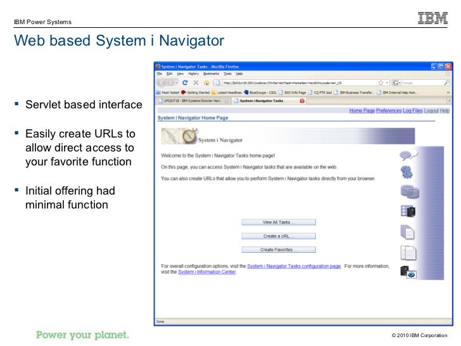Screen dimensions: 461x346
Task: Show more bookmarks with the chevron
Action: (448, 93)
